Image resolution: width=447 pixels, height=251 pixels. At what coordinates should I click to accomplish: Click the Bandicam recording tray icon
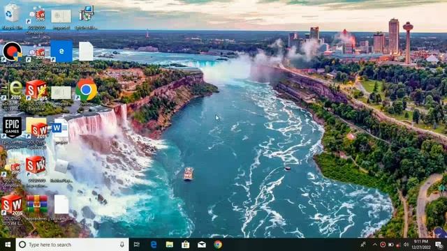pyautogui.click(x=383, y=245)
